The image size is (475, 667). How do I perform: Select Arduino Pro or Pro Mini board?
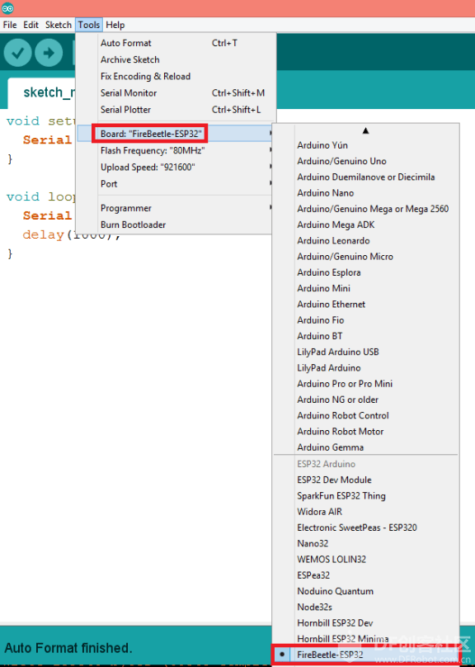coord(365,384)
